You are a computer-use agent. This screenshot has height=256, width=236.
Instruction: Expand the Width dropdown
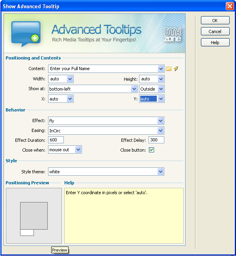pos(70,79)
